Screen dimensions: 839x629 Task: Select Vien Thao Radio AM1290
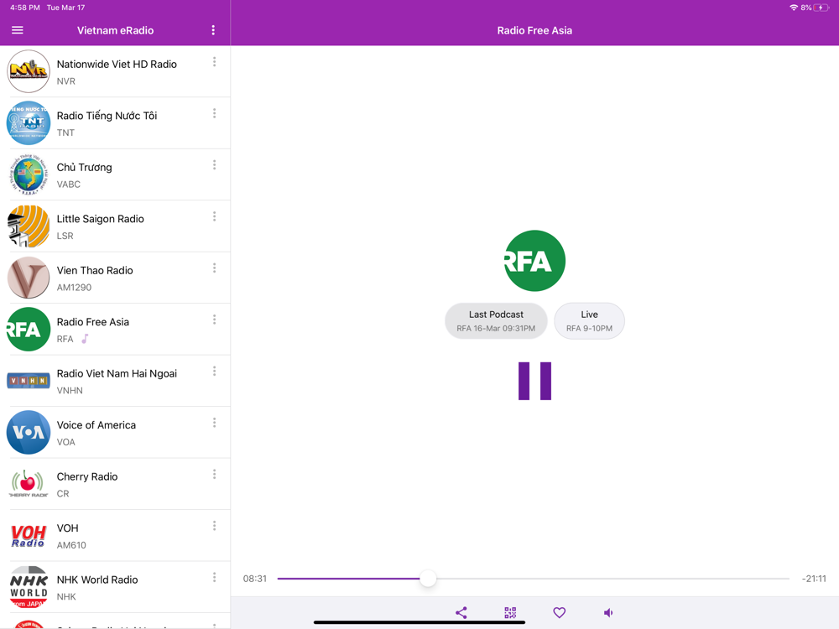(x=115, y=278)
